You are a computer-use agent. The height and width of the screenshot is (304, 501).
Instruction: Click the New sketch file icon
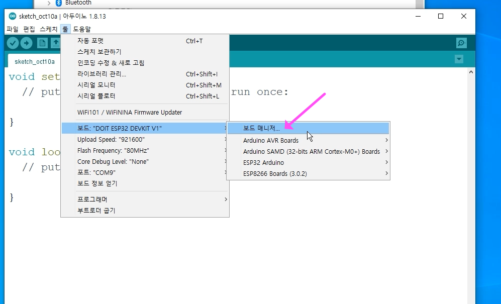(42, 43)
